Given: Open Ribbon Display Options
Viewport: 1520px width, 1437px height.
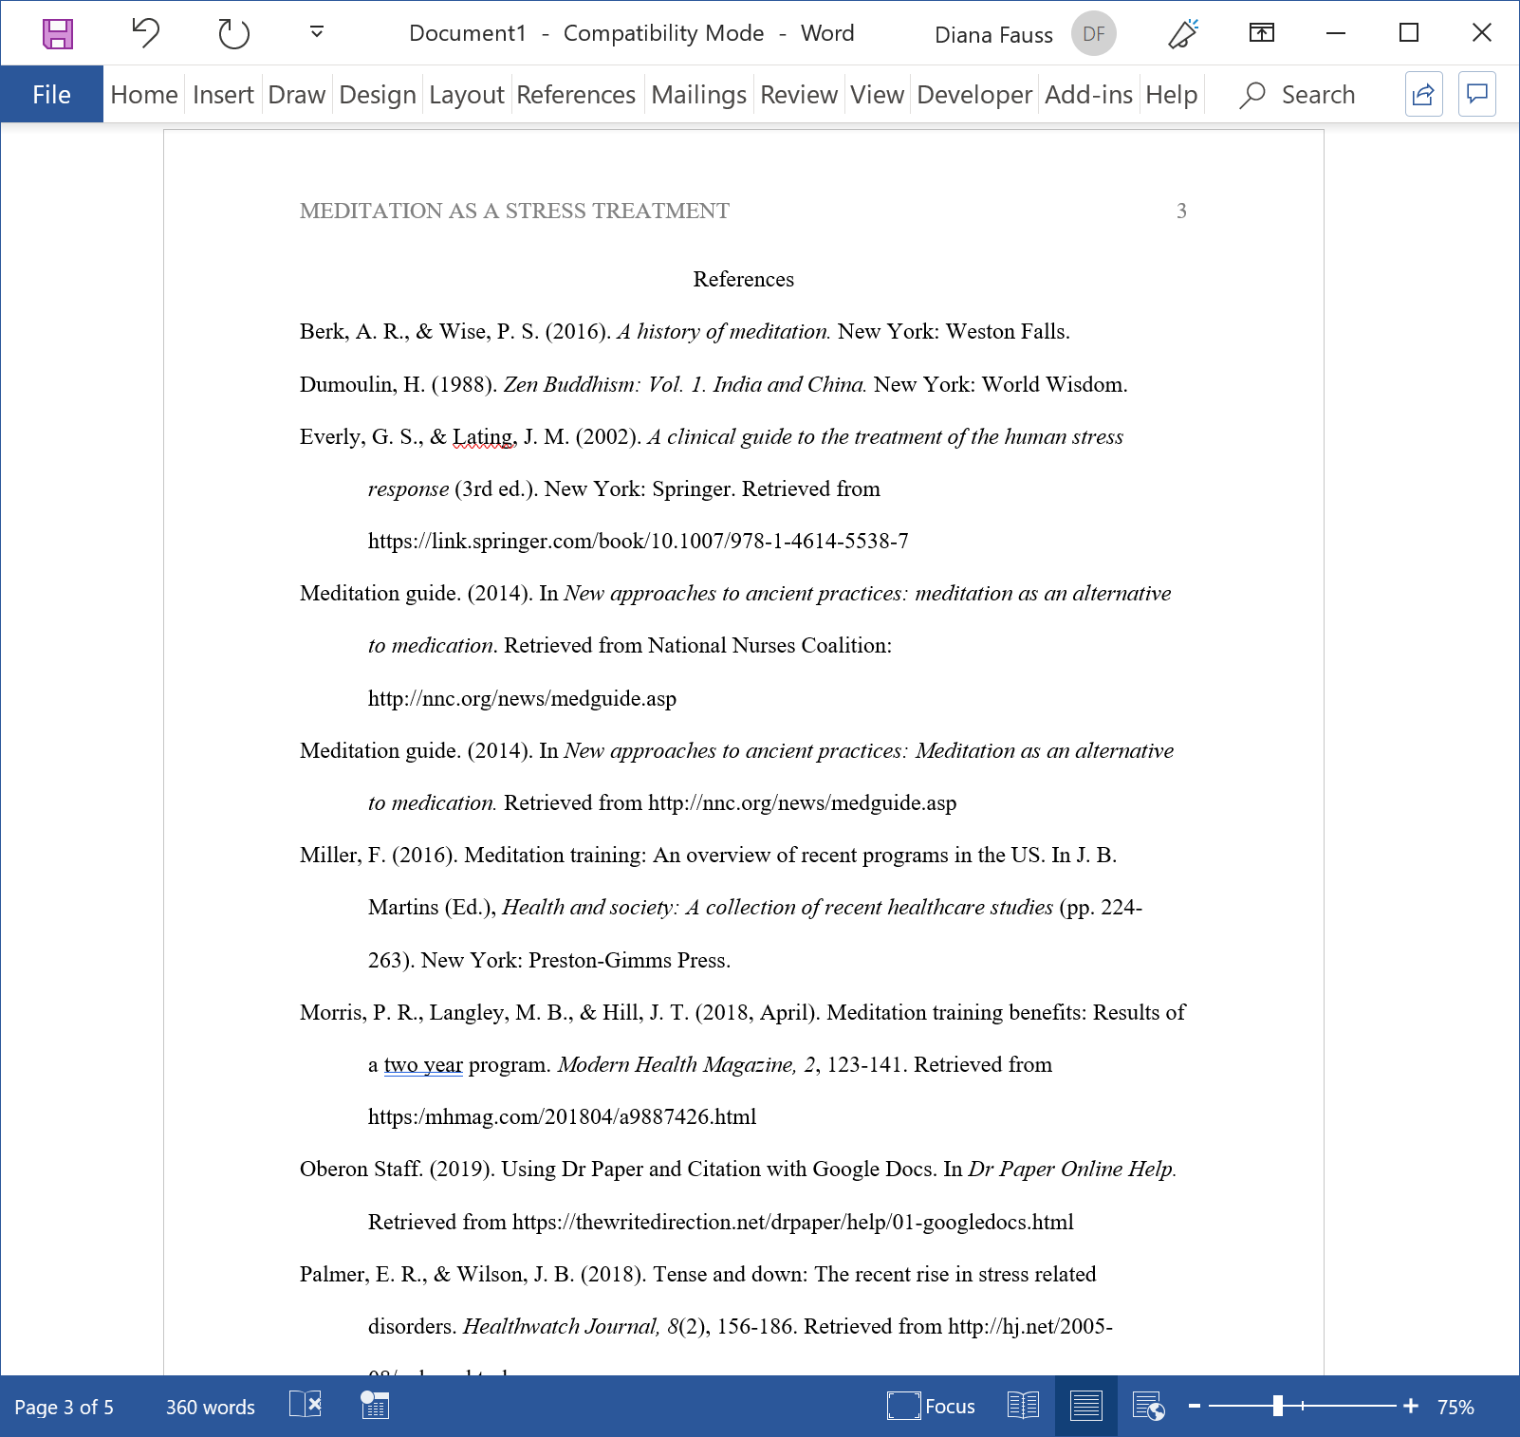Looking at the screenshot, I should tap(1262, 33).
